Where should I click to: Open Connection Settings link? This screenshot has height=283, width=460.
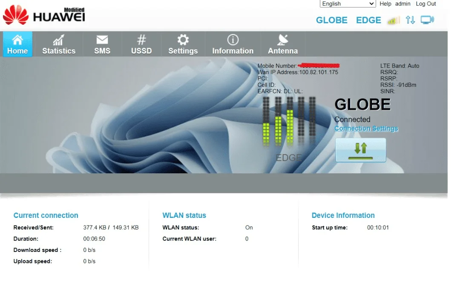point(366,129)
